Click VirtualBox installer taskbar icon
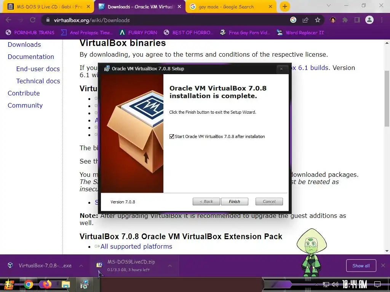Screen dimensions: 390x292 [85, 284]
